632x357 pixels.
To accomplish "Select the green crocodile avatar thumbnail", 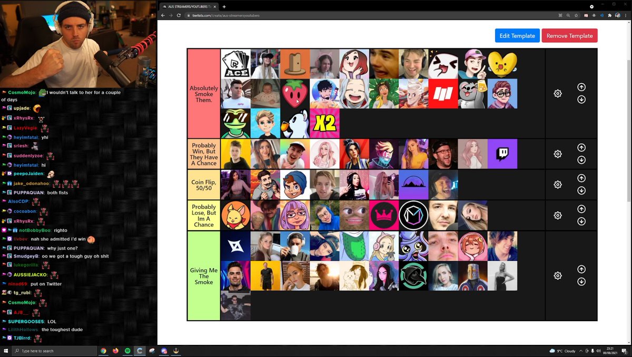I will pos(354,246).
